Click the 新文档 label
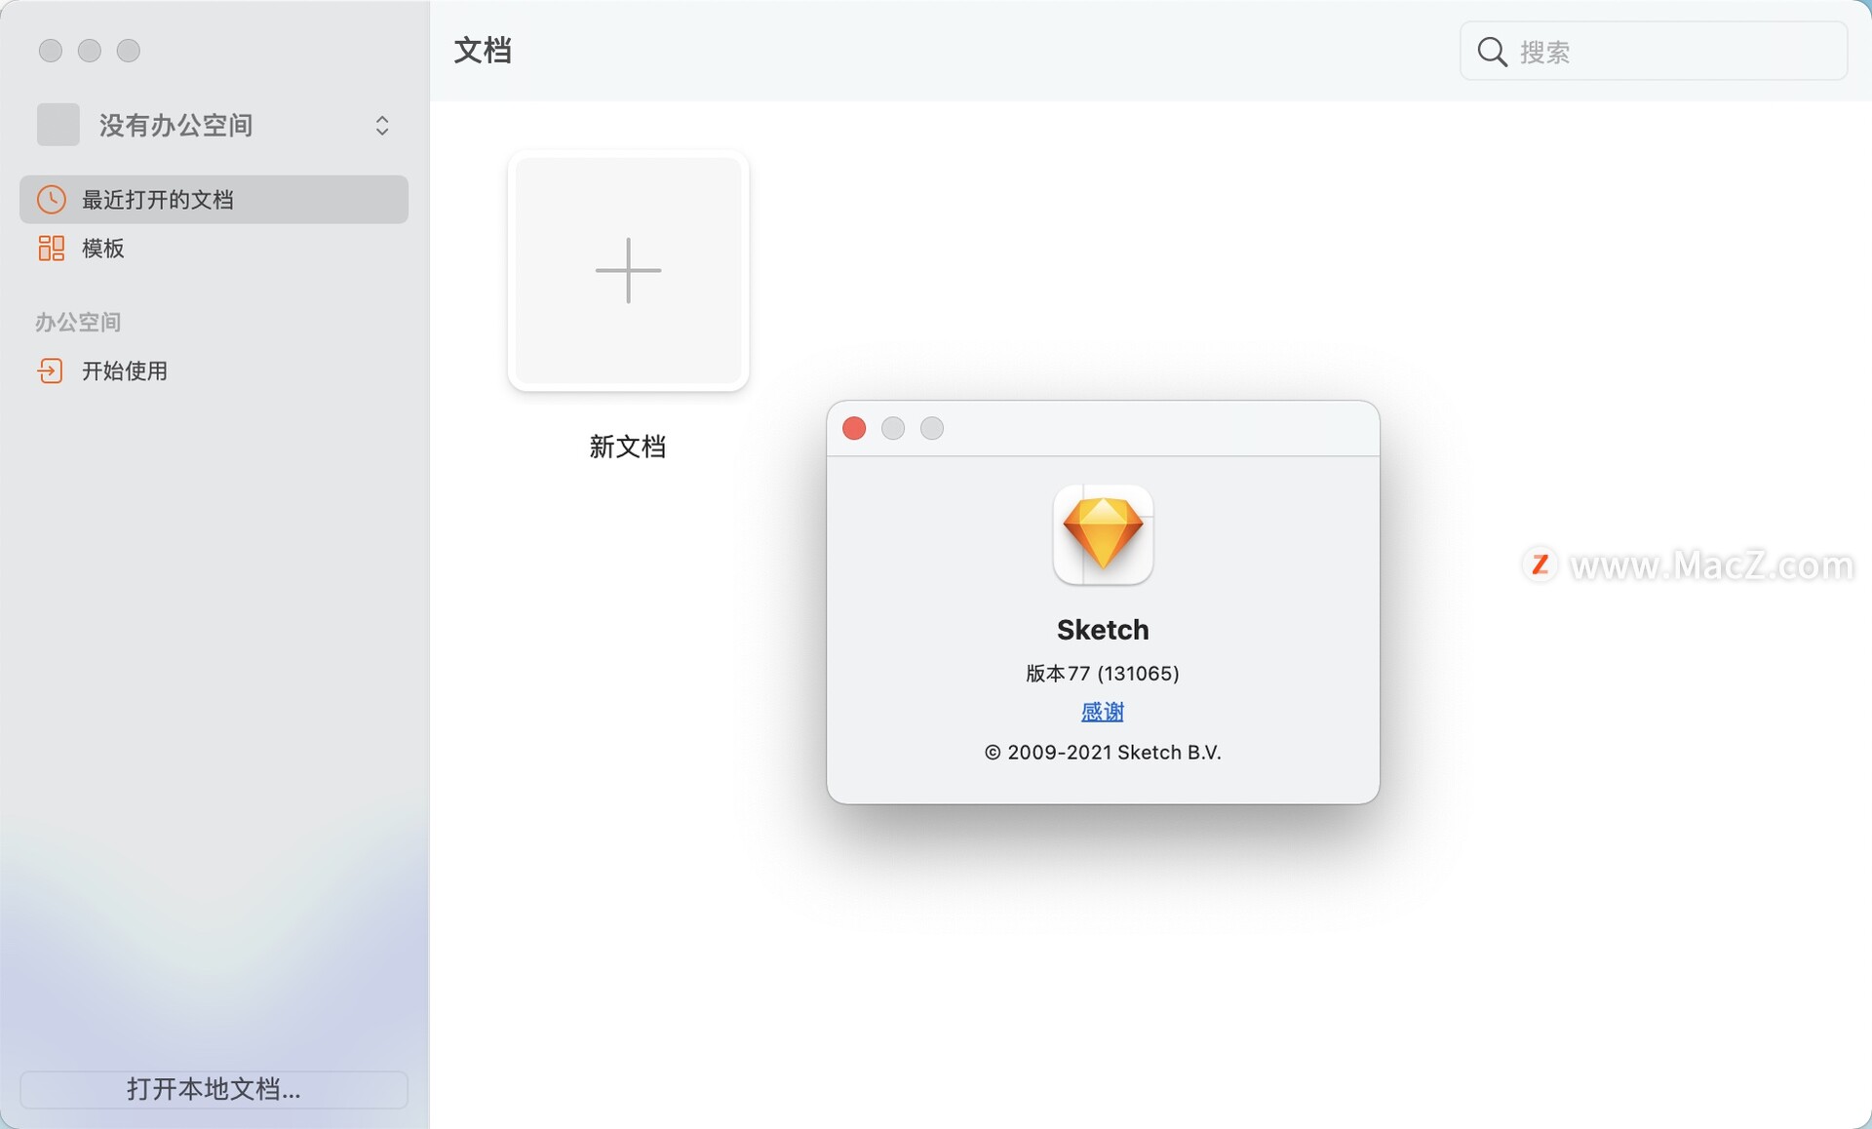The image size is (1872, 1129). click(x=628, y=447)
